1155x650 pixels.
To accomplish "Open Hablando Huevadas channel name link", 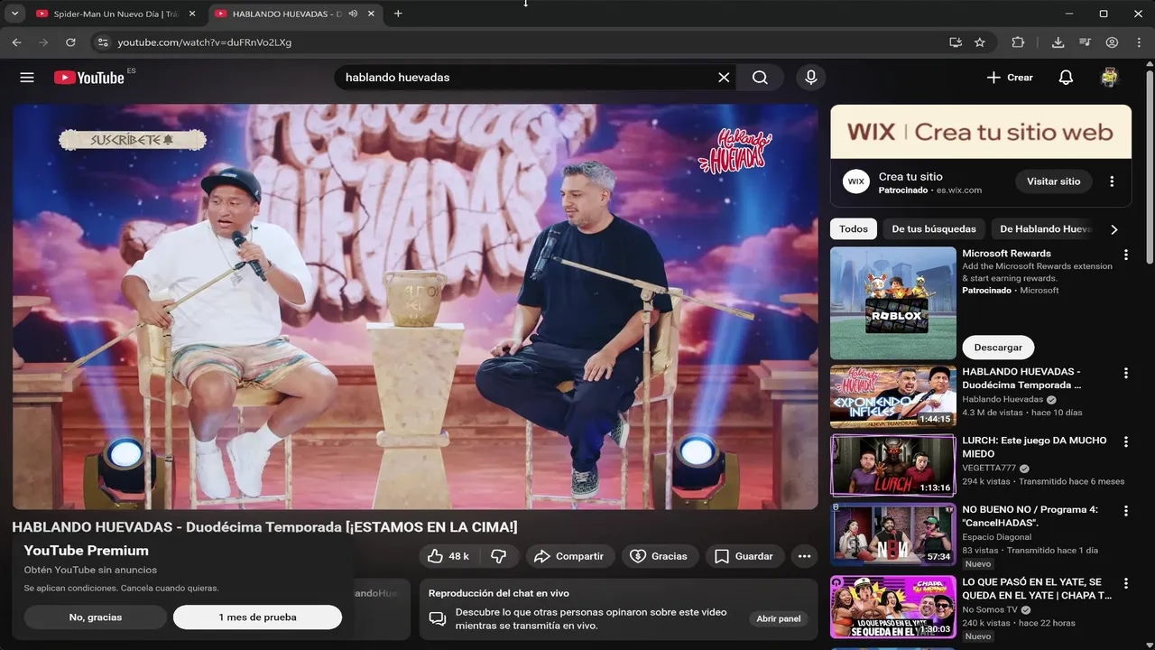I will [1003, 399].
